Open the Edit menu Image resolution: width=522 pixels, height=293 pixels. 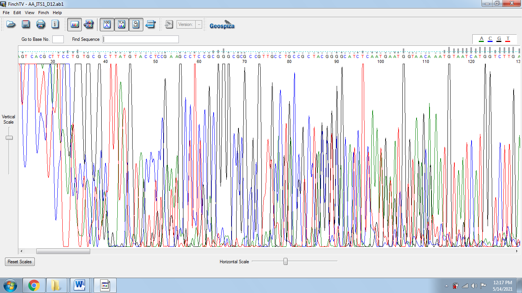tap(17, 13)
